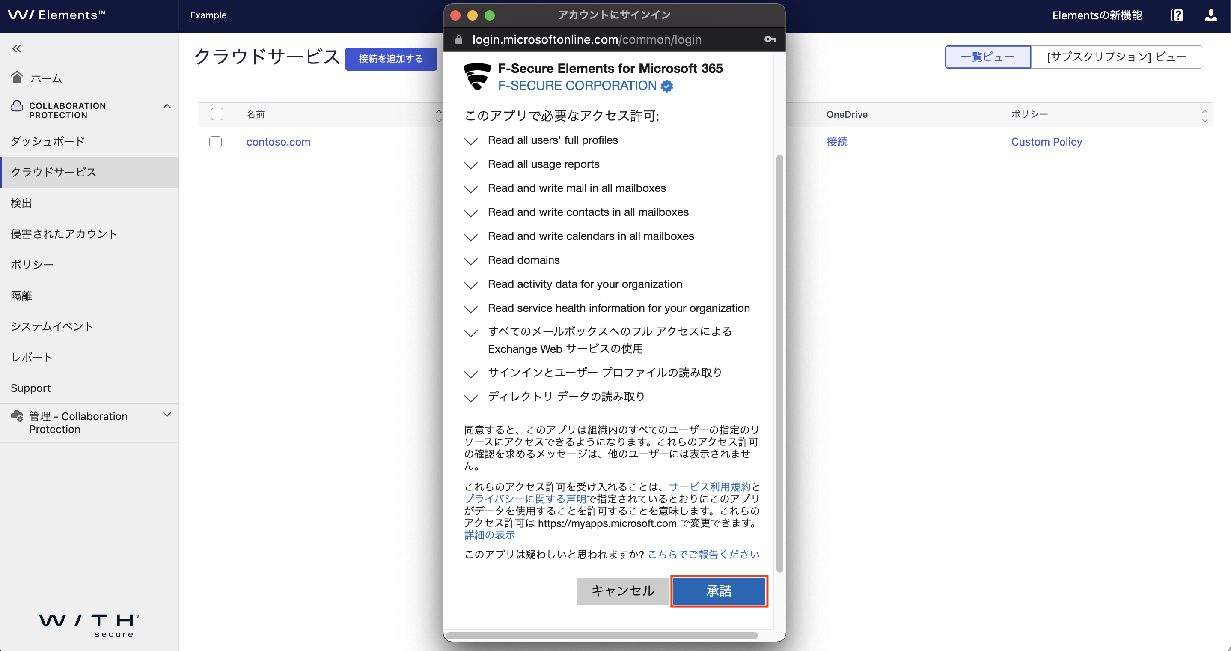Click the OneDrive 接続 link
Viewport: 1231px width, 651px height.
tap(837, 142)
